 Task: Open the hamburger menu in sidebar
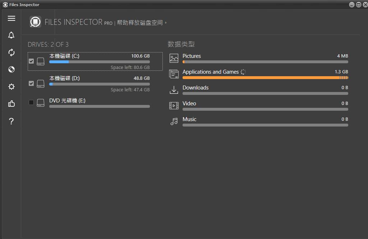[11, 18]
